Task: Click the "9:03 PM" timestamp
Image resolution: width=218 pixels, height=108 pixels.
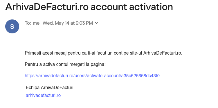Action: point(84,23)
